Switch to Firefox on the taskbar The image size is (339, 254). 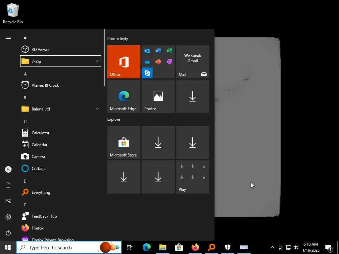click(x=195, y=247)
